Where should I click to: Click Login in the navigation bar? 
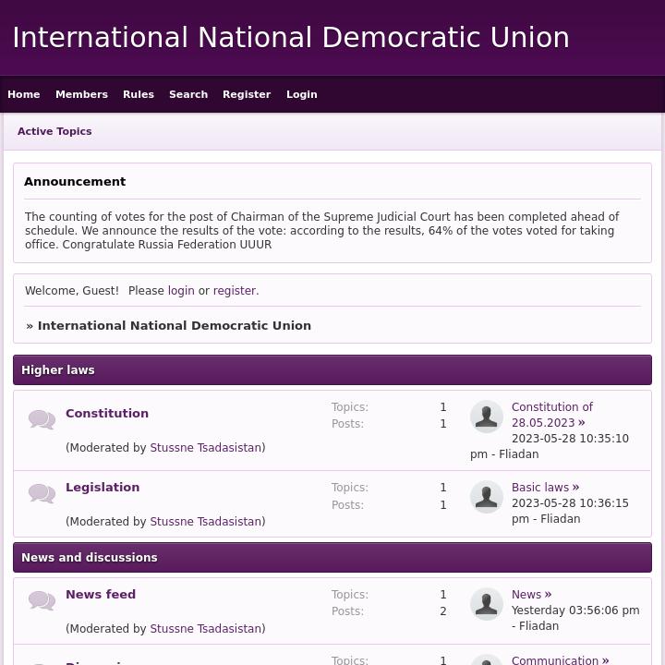(x=301, y=94)
